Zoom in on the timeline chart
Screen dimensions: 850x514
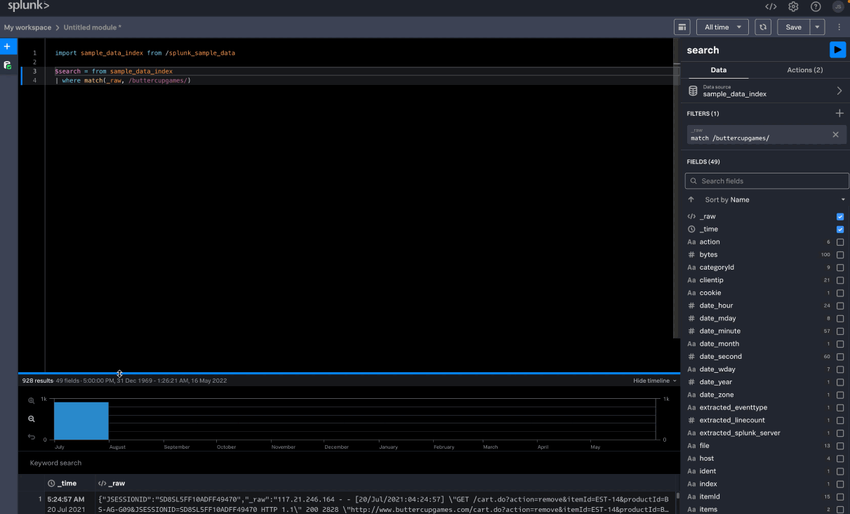coord(31,401)
